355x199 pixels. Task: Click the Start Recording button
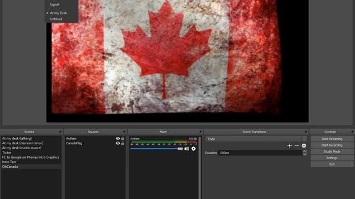click(x=332, y=145)
